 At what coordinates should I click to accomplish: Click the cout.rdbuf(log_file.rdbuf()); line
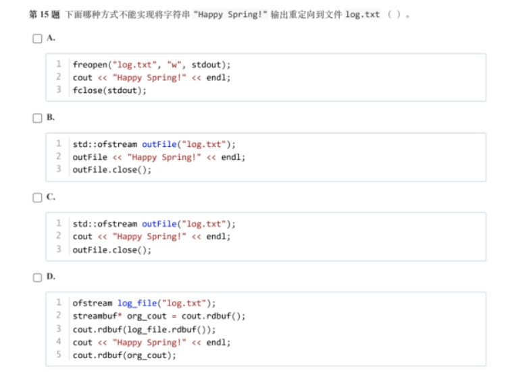(x=144, y=329)
